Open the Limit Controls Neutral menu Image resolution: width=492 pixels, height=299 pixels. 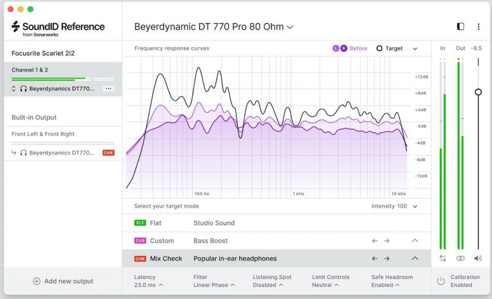[x=331, y=281]
